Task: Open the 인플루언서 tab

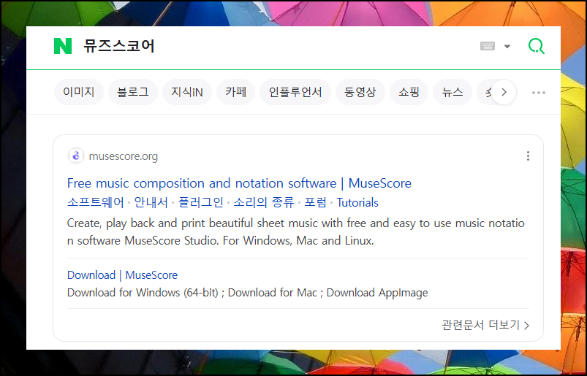Action: click(x=295, y=92)
